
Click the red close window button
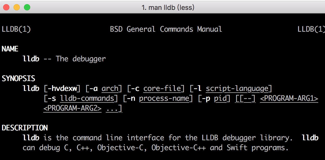coord(6,7)
